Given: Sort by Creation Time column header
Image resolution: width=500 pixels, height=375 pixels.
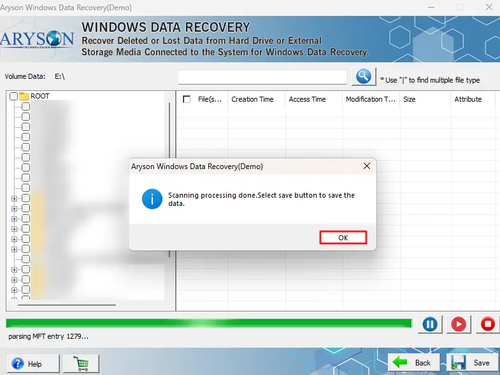Looking at the screenshot, I should tap(257, 99).
